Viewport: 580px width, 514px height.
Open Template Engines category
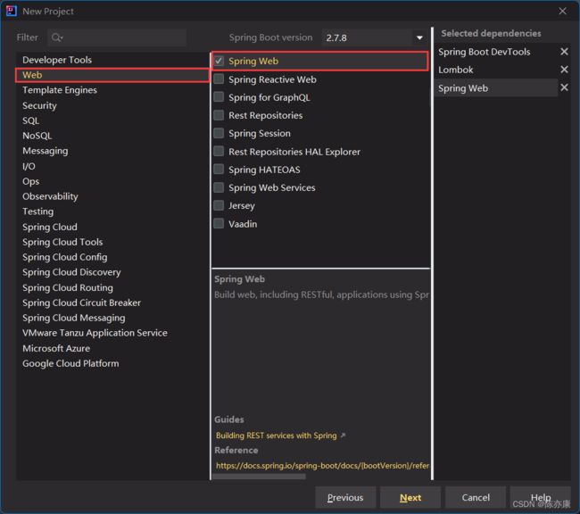(112, 90)
